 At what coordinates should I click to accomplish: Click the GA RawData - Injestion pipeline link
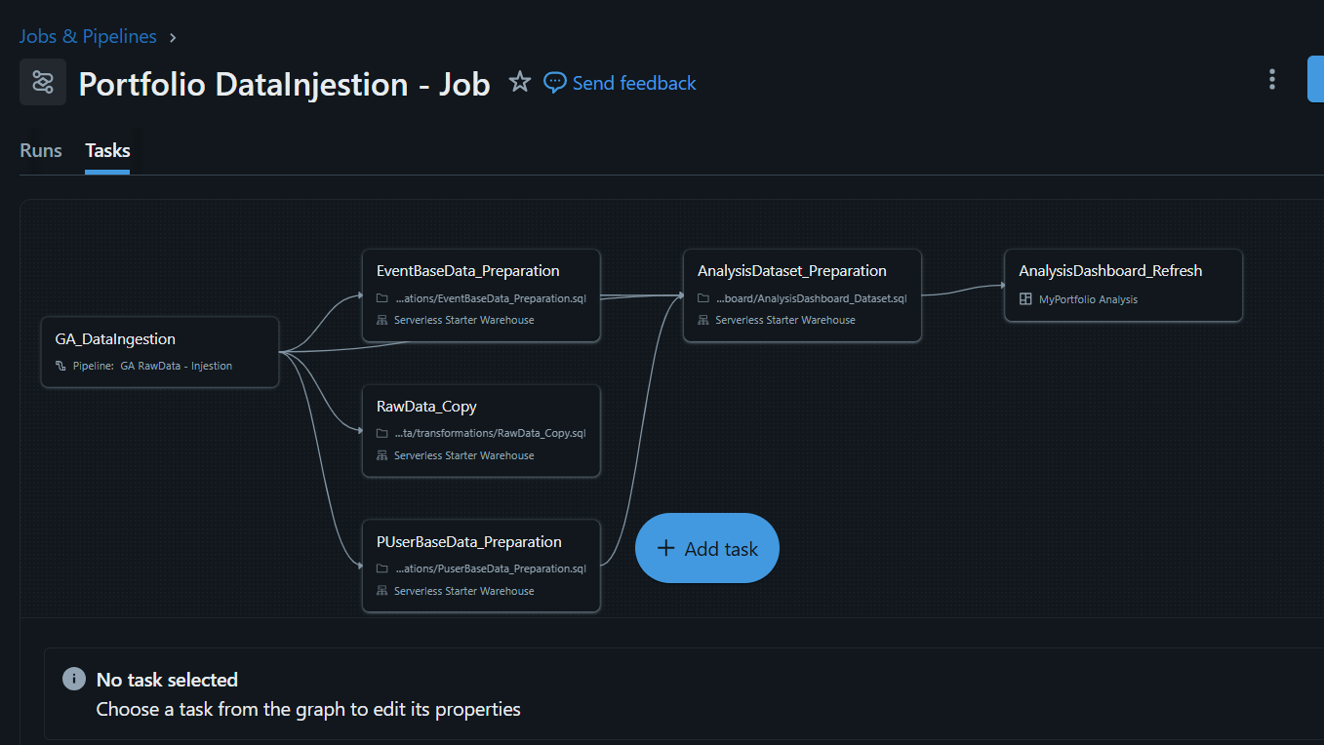click(x=177, y=367)
